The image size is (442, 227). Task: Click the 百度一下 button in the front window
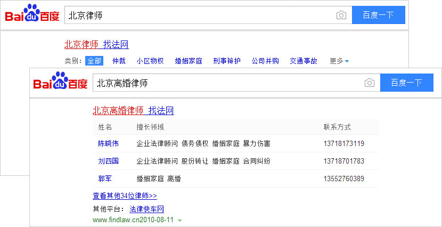pyautogui.click(x=406, y=83)
